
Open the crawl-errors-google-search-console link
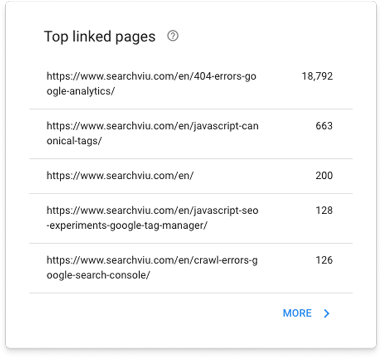pos(152,267)
